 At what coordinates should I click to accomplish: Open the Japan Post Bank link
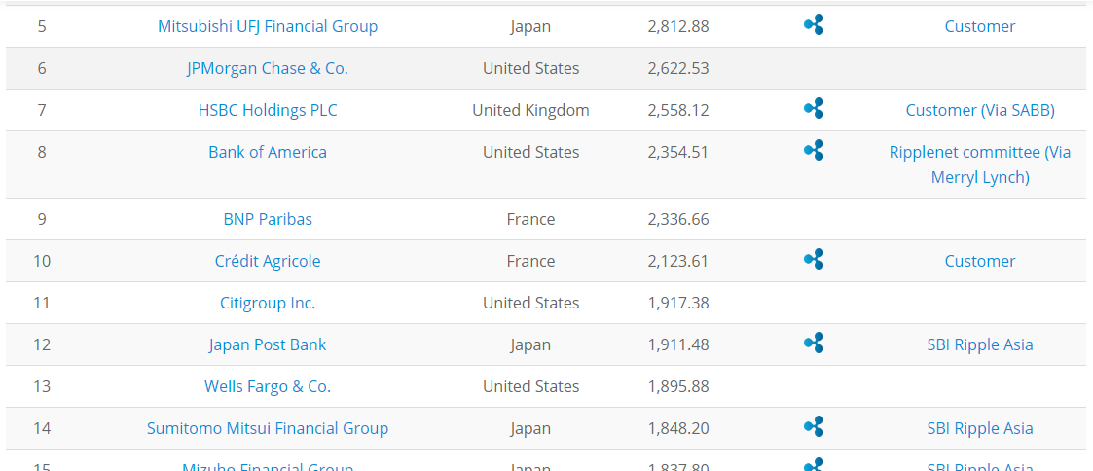coord(268,344)
